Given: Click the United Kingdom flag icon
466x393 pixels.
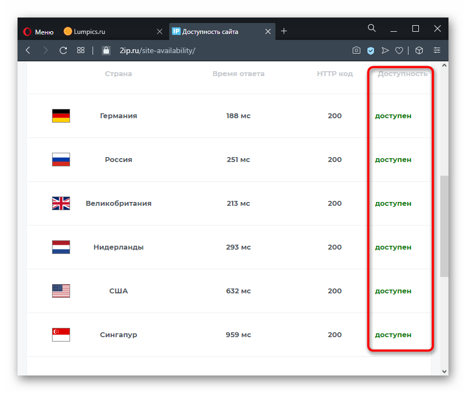Looking at the screenshot, I should pyautogui.click(x=61, y=203).
